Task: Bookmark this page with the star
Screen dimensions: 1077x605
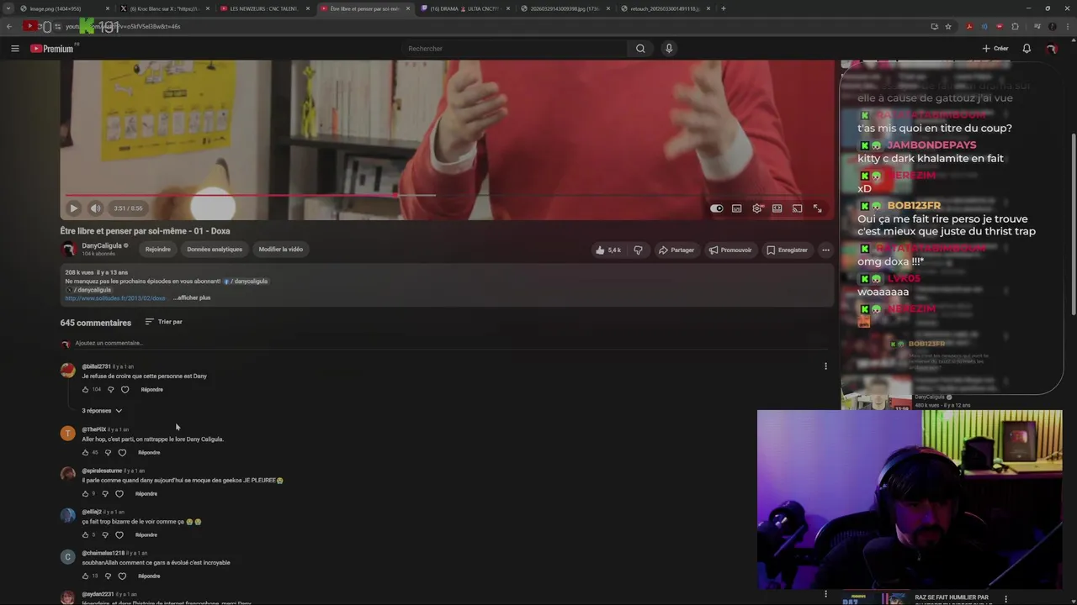Action: coord(948,26)
